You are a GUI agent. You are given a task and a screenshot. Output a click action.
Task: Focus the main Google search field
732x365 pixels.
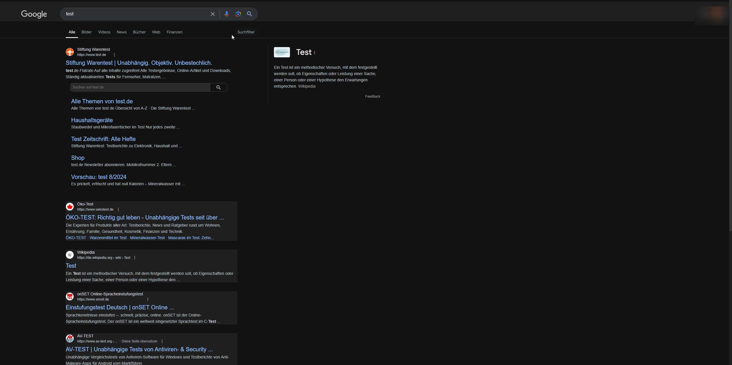[x=136, y=14]
